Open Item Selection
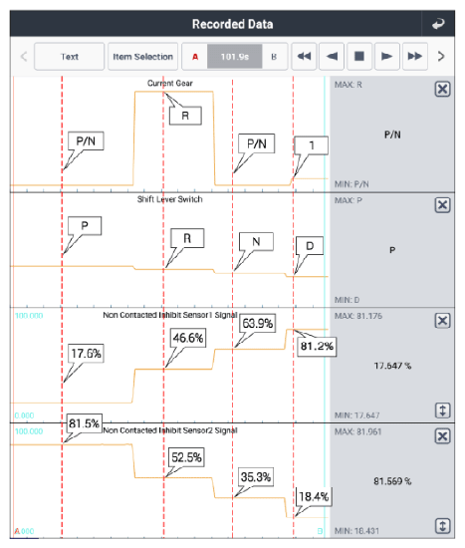Image resolution: width=465 pixels, height=548 pixels. [x=143, y=57]
